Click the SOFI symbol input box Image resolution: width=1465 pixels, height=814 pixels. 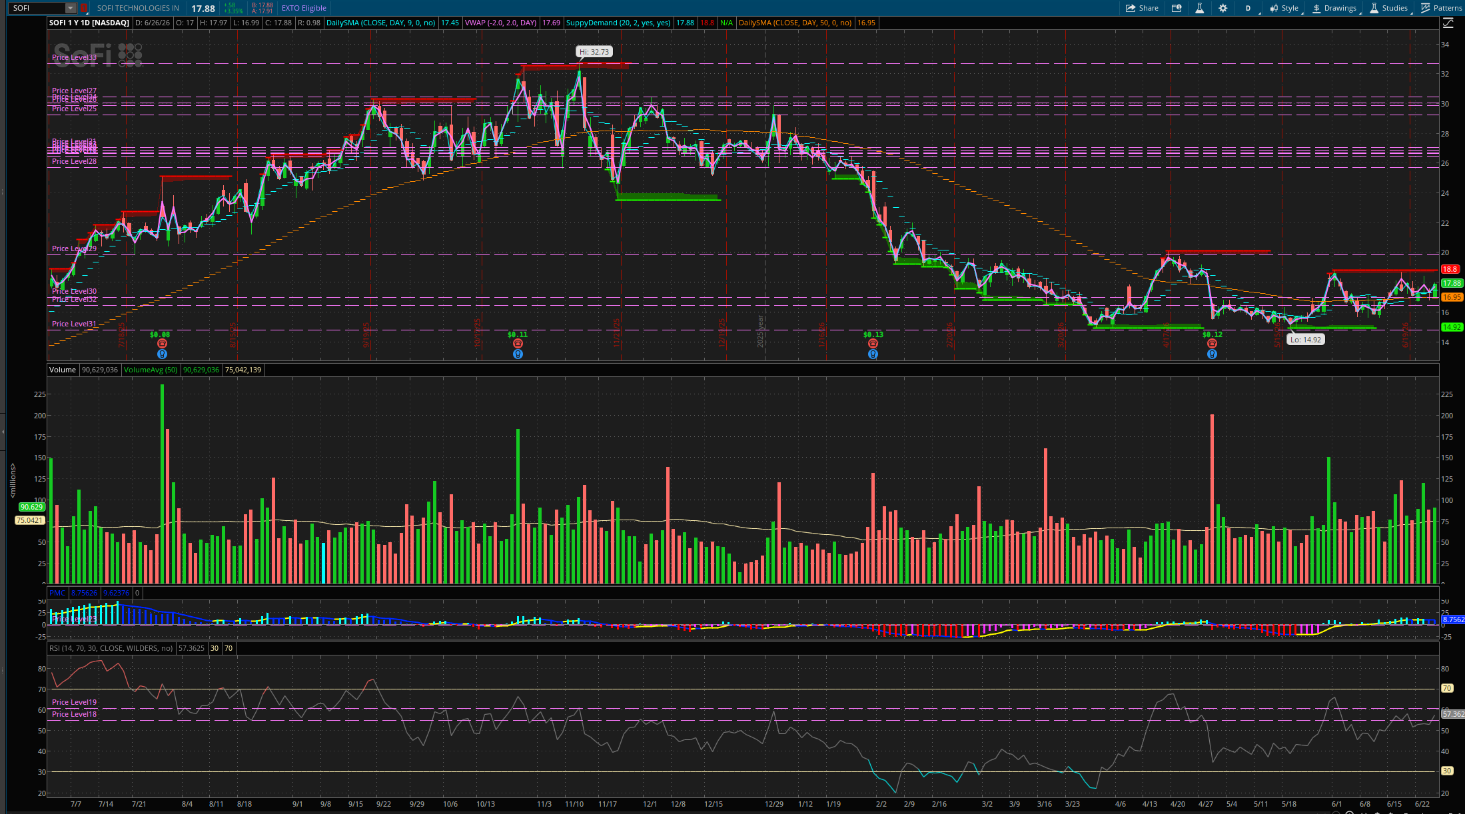tap(38, 8)
